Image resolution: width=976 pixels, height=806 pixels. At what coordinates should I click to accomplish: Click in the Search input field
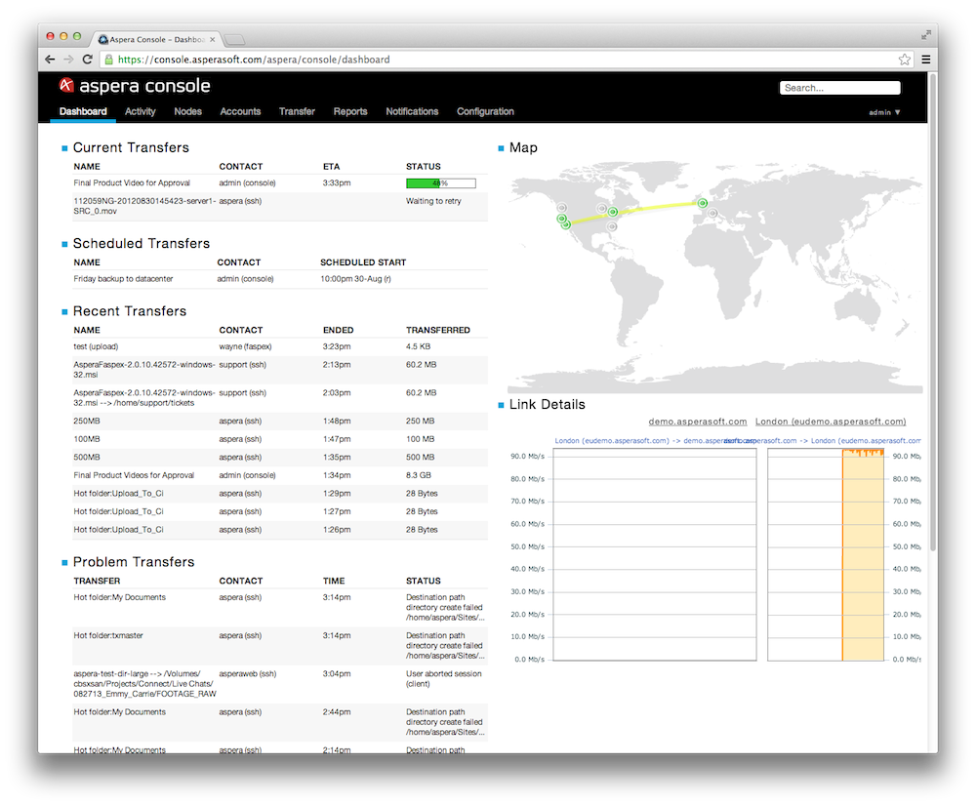point(839,88)
